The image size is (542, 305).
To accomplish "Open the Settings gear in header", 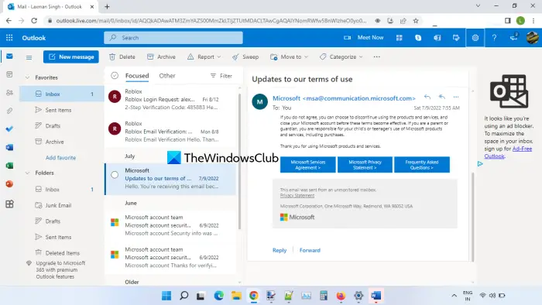I will (475, 38).
